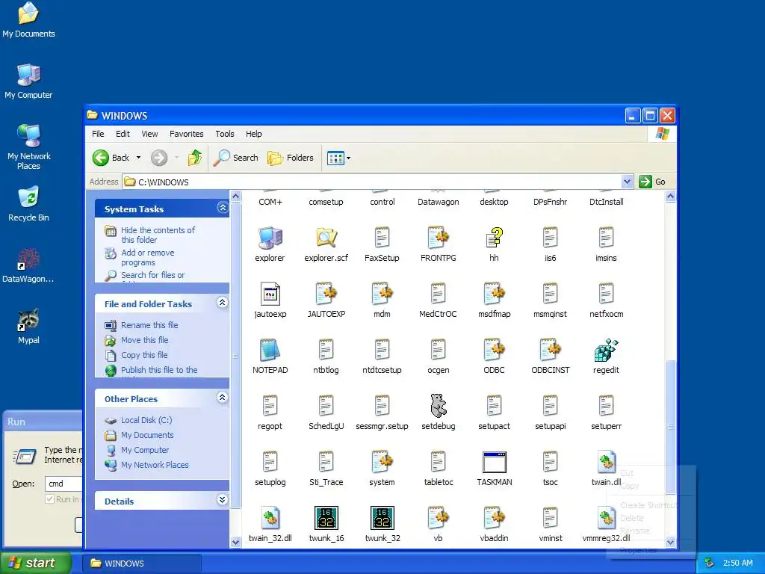Open the Edit menu
This screenshot has height=574, width=765.
pyautogui.click(x=123, y=134)
